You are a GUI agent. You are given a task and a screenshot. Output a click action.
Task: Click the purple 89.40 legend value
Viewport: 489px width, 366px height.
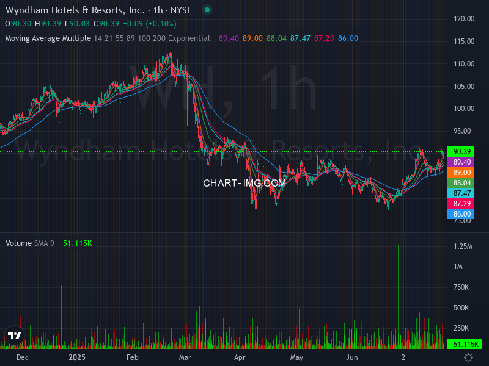tap(229, 38)
